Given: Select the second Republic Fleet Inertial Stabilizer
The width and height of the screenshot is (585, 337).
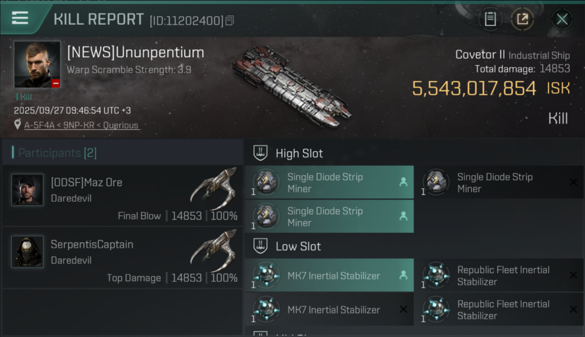Looking at the screenshot, I should (x=503, y=310).
